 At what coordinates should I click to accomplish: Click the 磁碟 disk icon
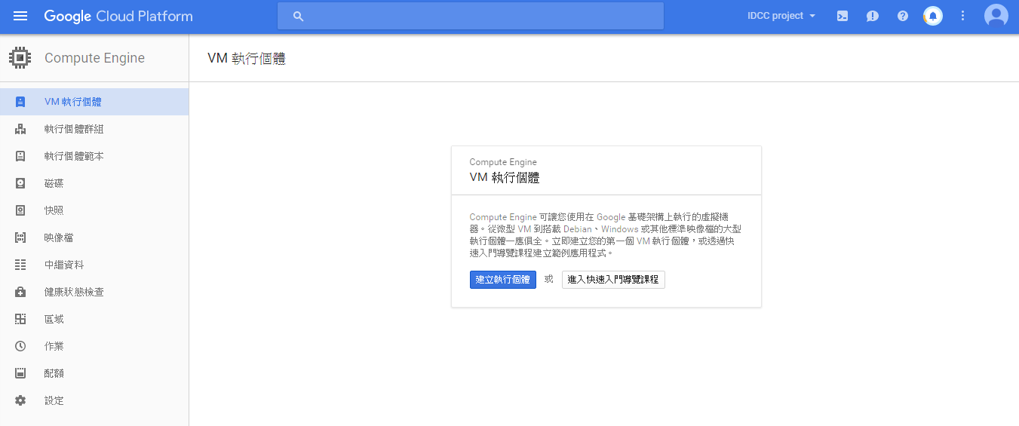pyautogui.click(x=20, y=183)
